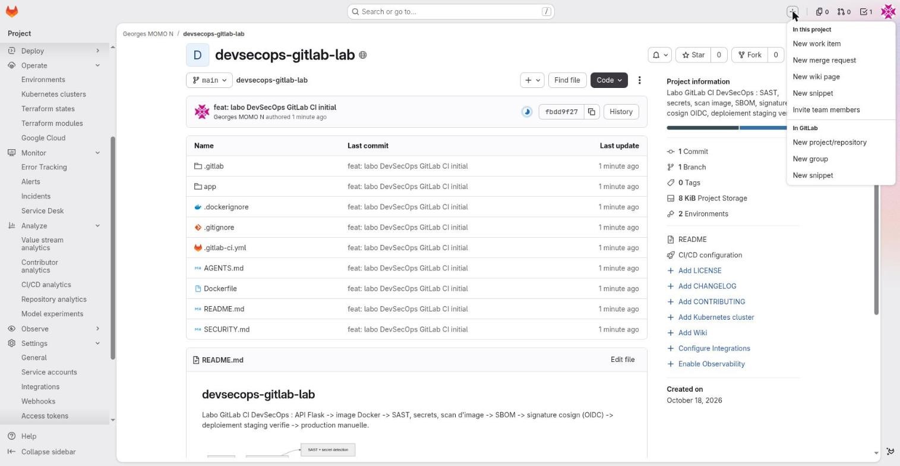Collapse the Analyze sidebar section
The height and width of the screenshot is (466, 900).
click(53, 226)
